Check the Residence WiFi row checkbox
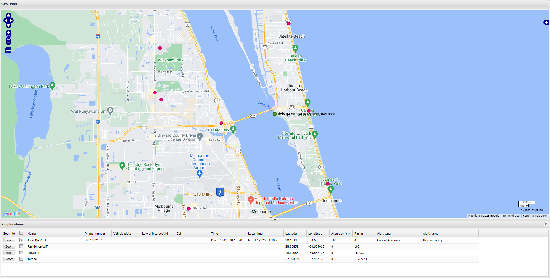The width and height of the screenshot is (550, 278). pos(21,246)
